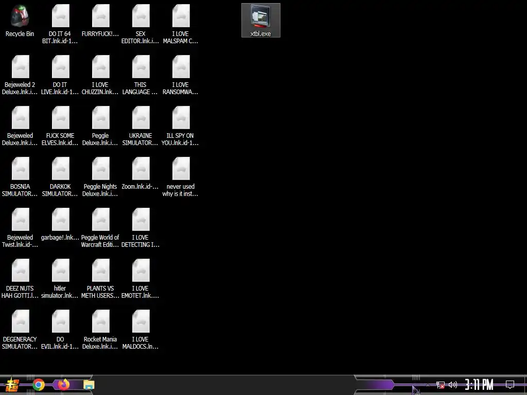Viewport: 527px width, 395px height.
Task: Select the Peggle Deluxe.lnk file
Action: (x=100, y=127)
